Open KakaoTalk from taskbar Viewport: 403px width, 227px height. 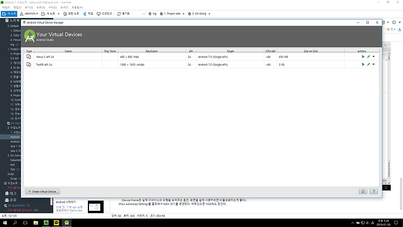(x=57, y=223)
